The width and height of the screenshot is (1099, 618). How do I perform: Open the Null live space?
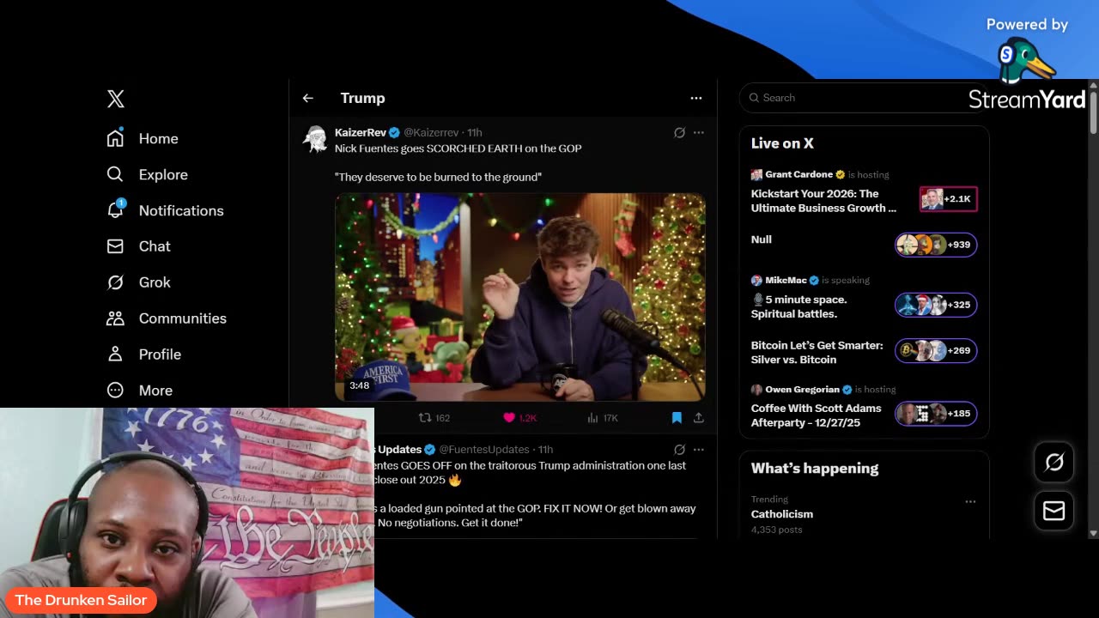762,239
